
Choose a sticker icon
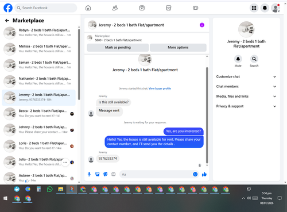pyautogui.click(x=106, y=174)
